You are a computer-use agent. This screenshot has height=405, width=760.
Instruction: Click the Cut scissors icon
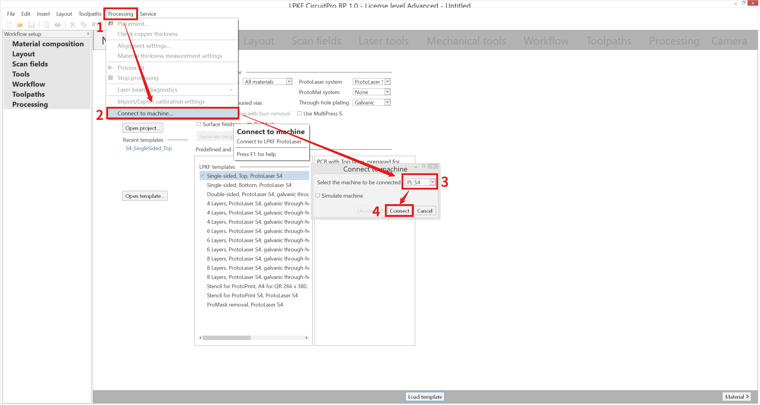(x=72, y=25)
